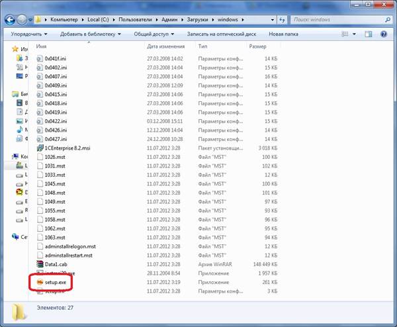Click the 0x0419.ini file icon
397x327 pixels.
pos(41,112)
